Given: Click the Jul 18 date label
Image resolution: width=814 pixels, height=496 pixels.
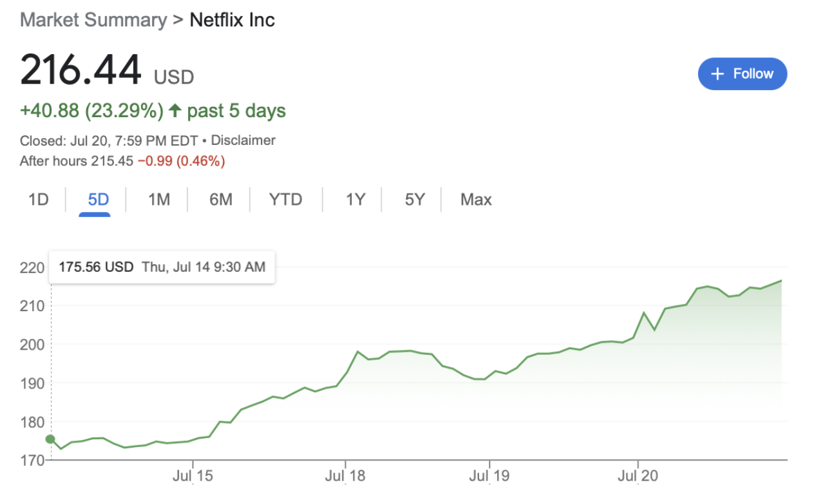Looking at the screenshot, I should point(345,477).
